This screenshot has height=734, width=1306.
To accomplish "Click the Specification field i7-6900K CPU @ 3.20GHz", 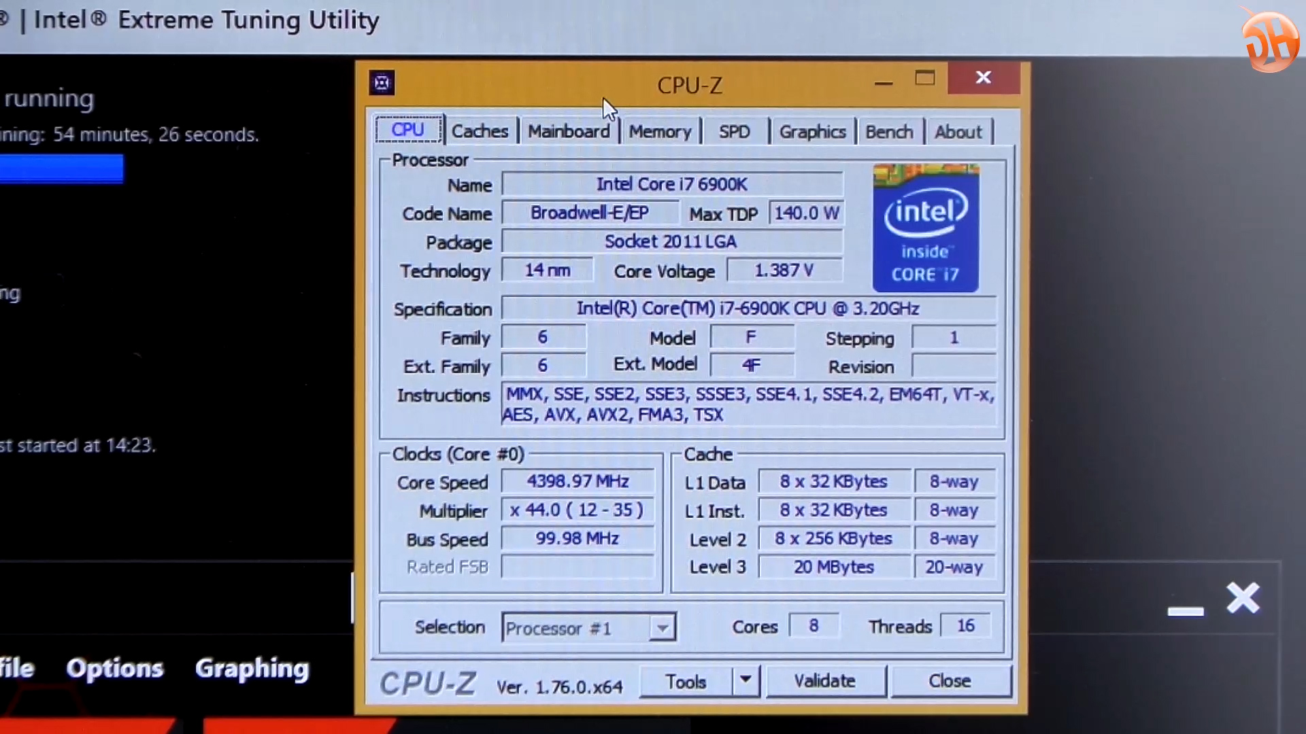I will pyautogui.click(x=748, y=308).
